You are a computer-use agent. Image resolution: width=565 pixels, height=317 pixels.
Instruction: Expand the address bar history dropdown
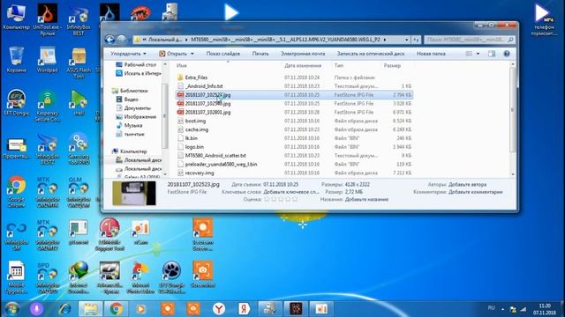(x=406, y=40)
